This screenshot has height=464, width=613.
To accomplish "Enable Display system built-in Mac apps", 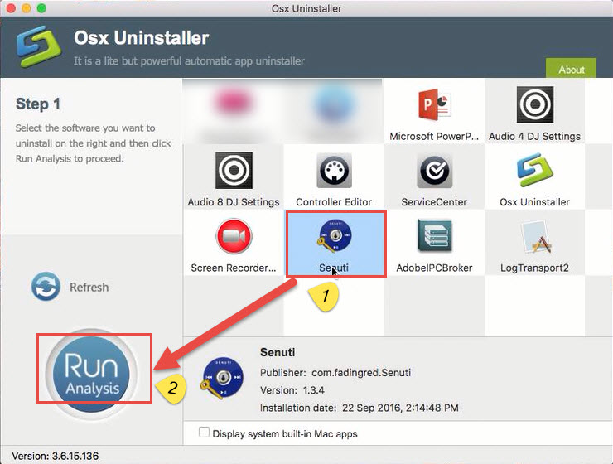I will pos(205,433).
